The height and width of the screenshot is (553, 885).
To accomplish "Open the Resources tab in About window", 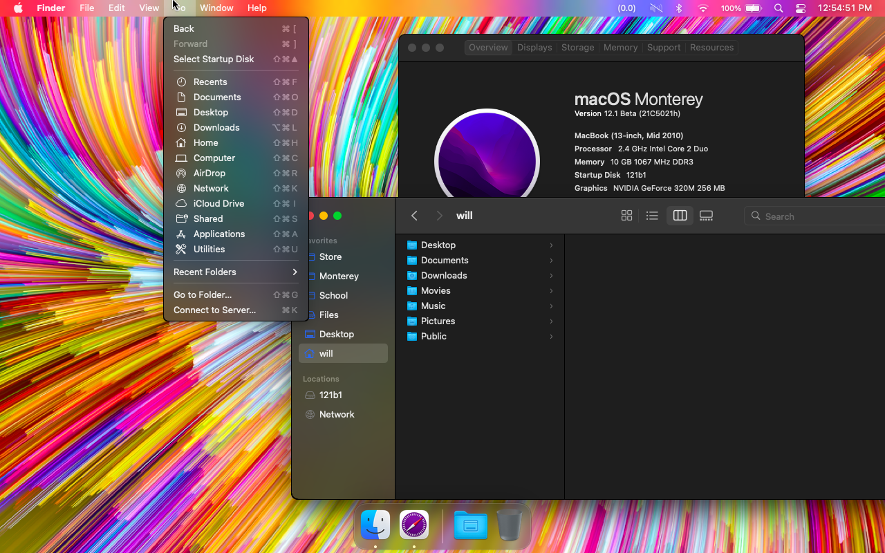I will 711,48.
